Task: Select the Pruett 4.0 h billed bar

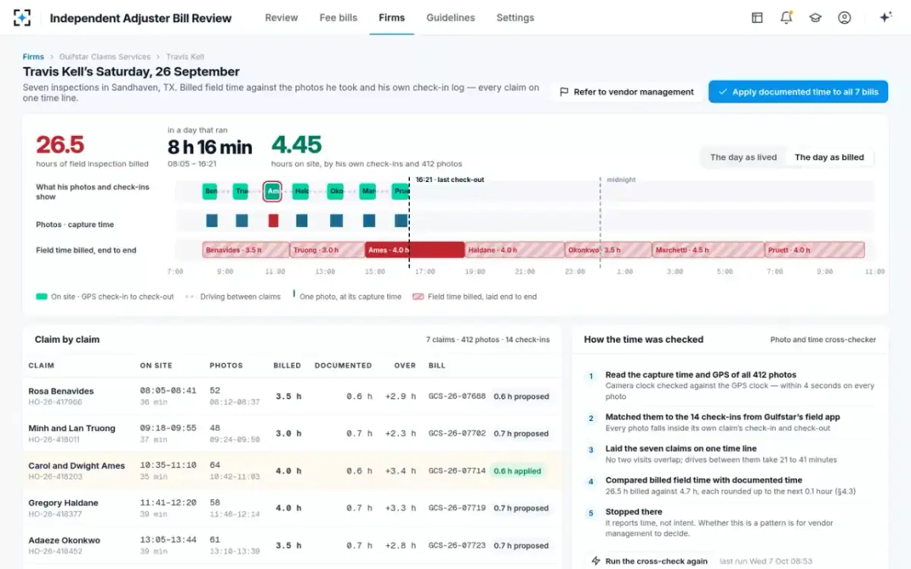Action: [814, 250]
